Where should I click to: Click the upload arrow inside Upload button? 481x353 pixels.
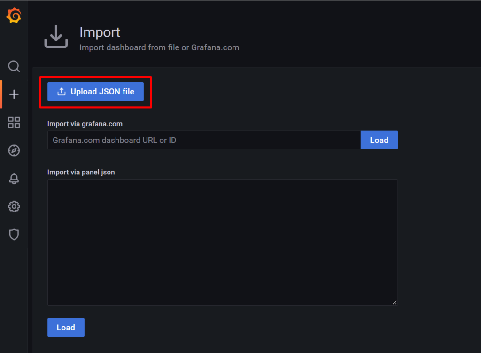tap(62, 92)
